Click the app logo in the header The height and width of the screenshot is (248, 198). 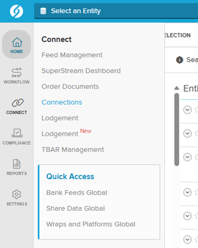[16, 11]
